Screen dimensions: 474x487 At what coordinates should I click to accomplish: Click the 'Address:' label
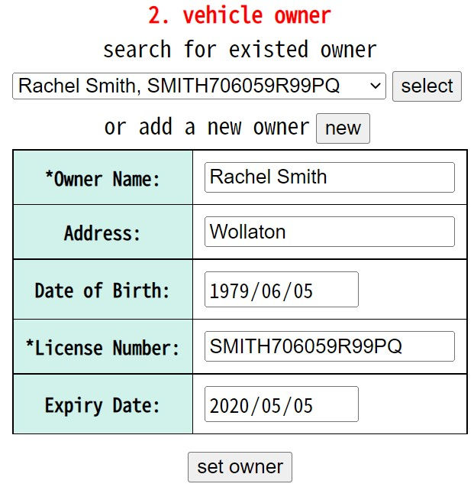pos(102,233)
